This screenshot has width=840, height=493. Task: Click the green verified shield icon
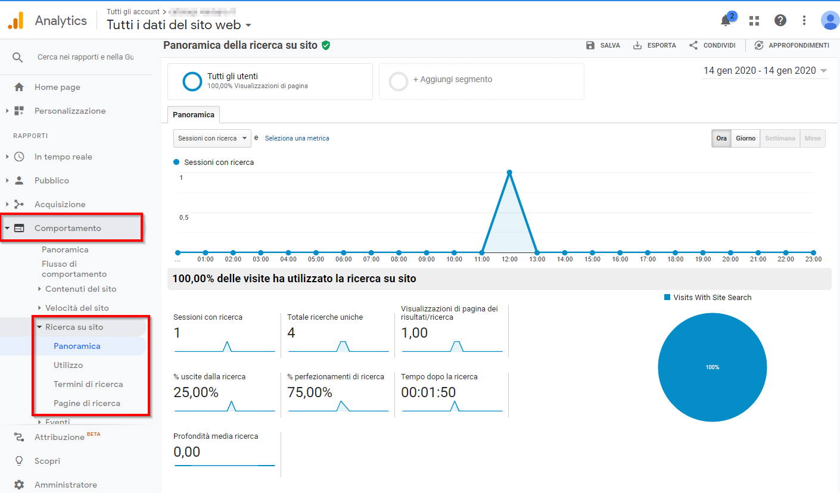326,45
